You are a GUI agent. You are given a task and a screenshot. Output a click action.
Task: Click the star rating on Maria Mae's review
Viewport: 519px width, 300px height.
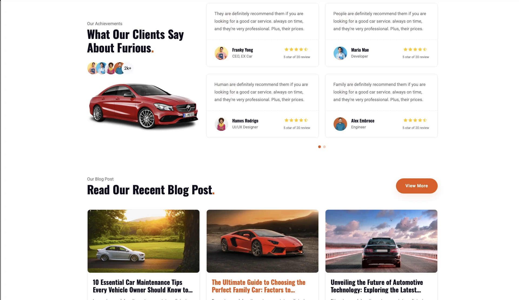coord(415,49)
